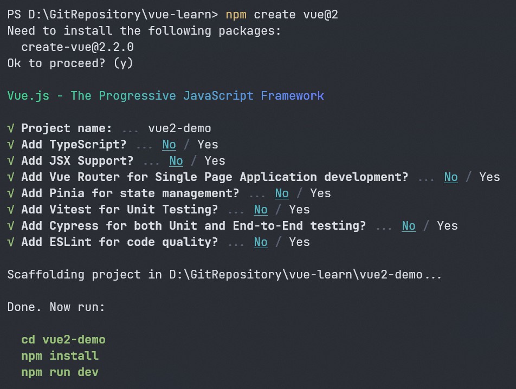Click the 'npm' command word in prompt line
This screenshot has height=389, width=516.
pyautogui.click(x=236, y=15)
